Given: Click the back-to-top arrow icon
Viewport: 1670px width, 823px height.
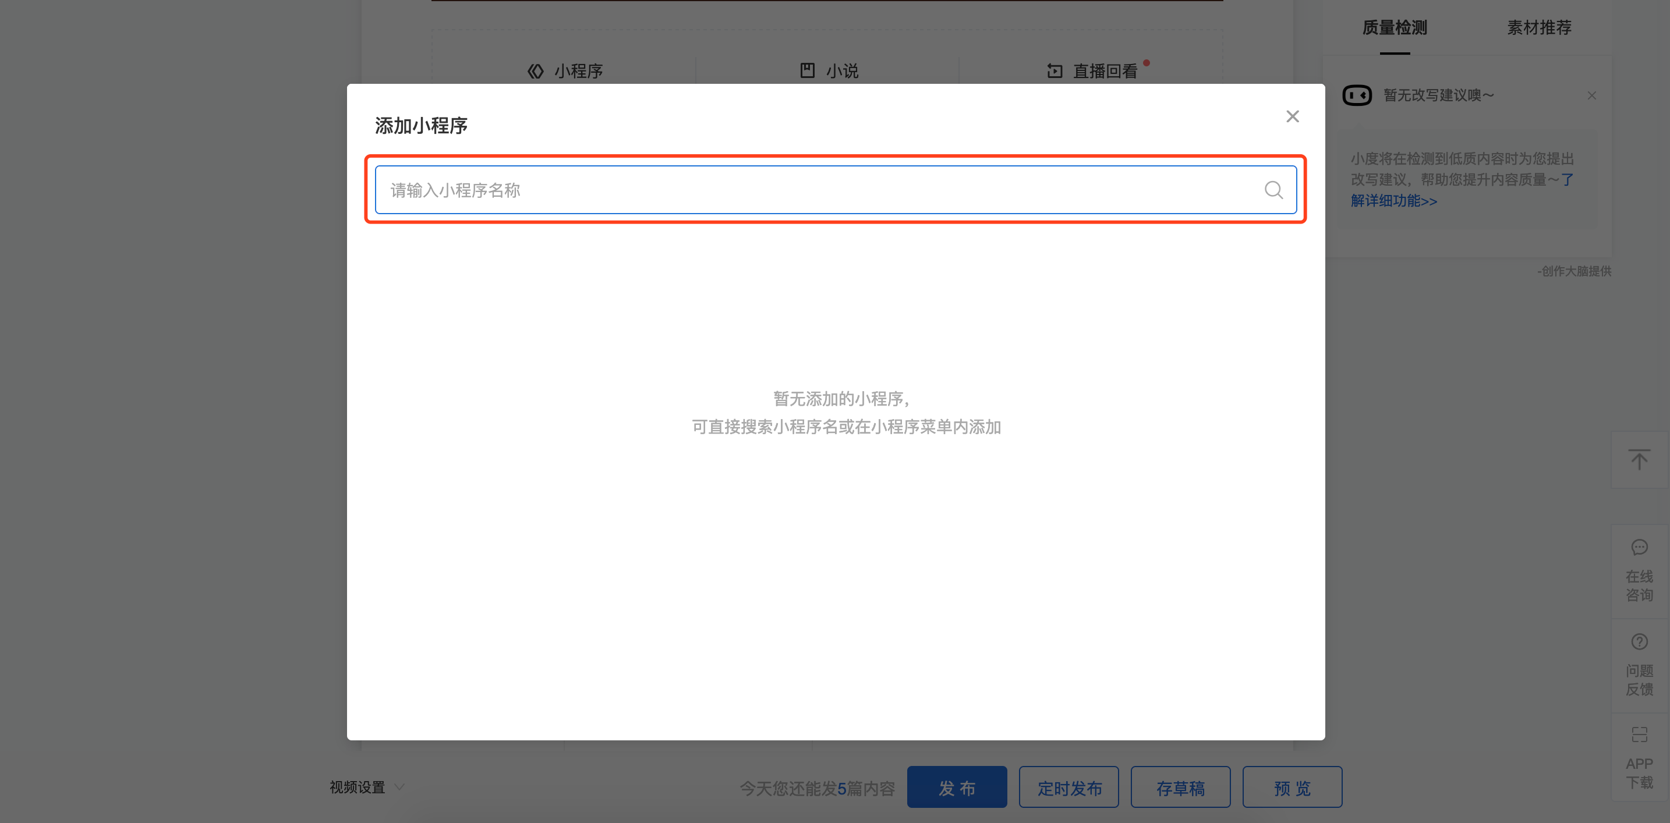Looking at the screenshot, I should tap(1639, 459).
